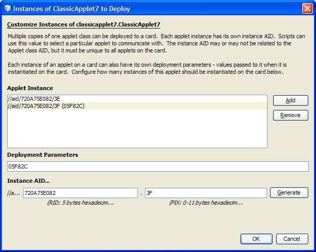Confirm the dialog with OK
This screenshot has width=316, height=252.
coord(256,239)
